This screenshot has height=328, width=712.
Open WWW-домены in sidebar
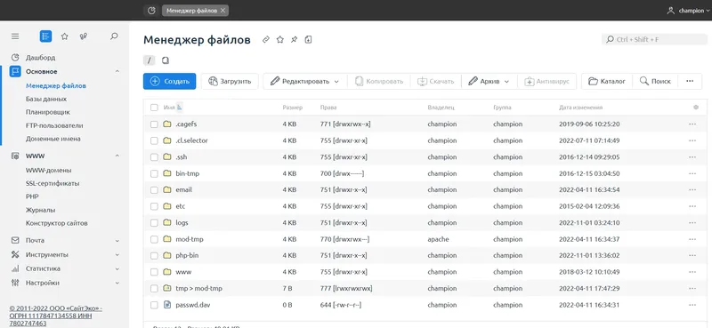tap(49, 170)
